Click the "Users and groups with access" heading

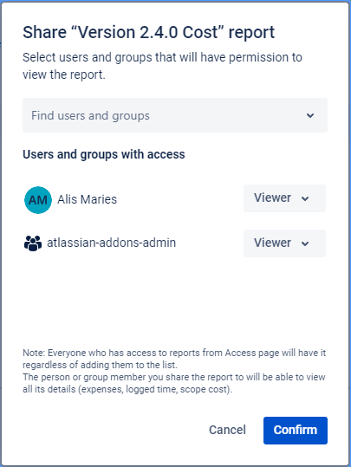tap(104, 154)
